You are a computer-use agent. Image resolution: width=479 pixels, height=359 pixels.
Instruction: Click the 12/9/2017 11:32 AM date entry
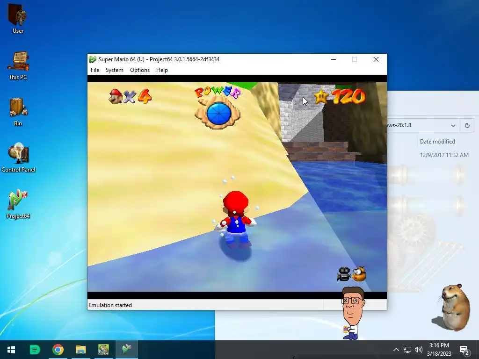coord(444,155)
